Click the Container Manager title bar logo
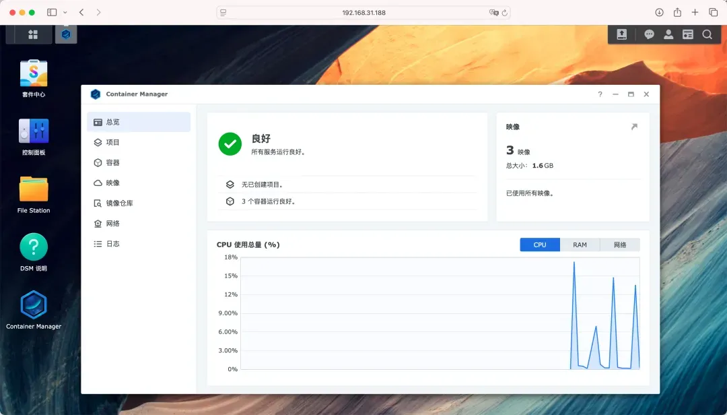Screen dimensions: 727x415 pyautogui.click(x=96, y=94)
